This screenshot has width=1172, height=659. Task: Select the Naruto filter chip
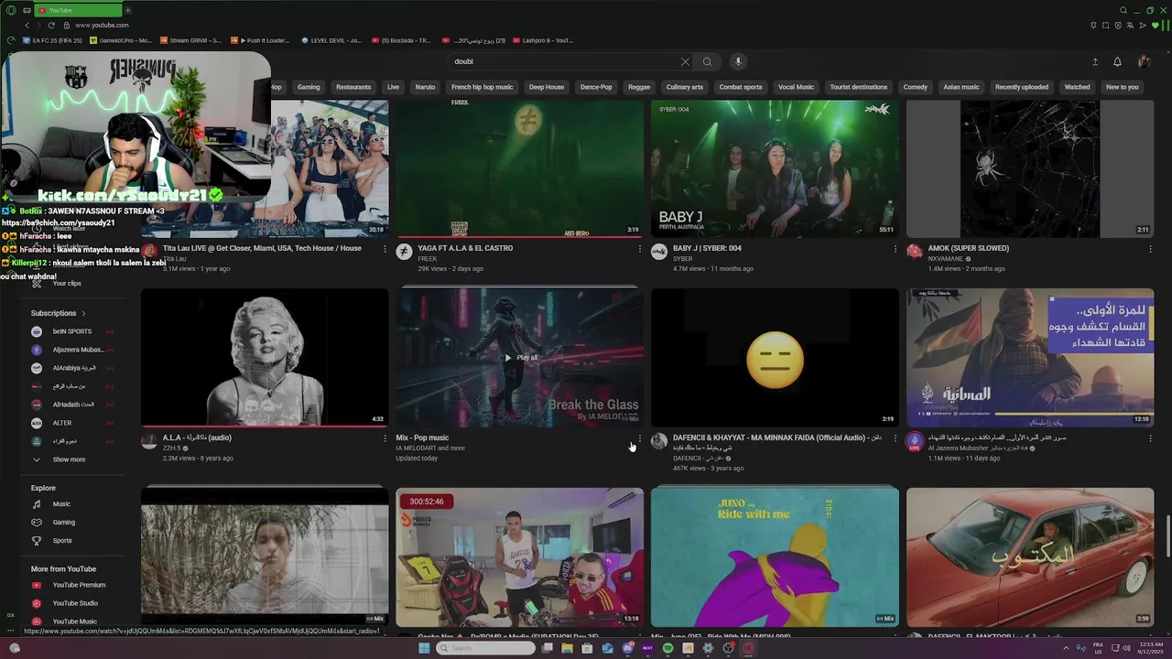[425, 87]
